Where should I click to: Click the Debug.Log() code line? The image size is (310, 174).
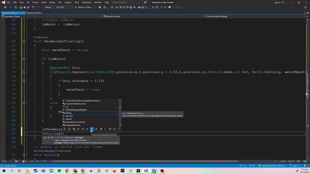(53, 134)
